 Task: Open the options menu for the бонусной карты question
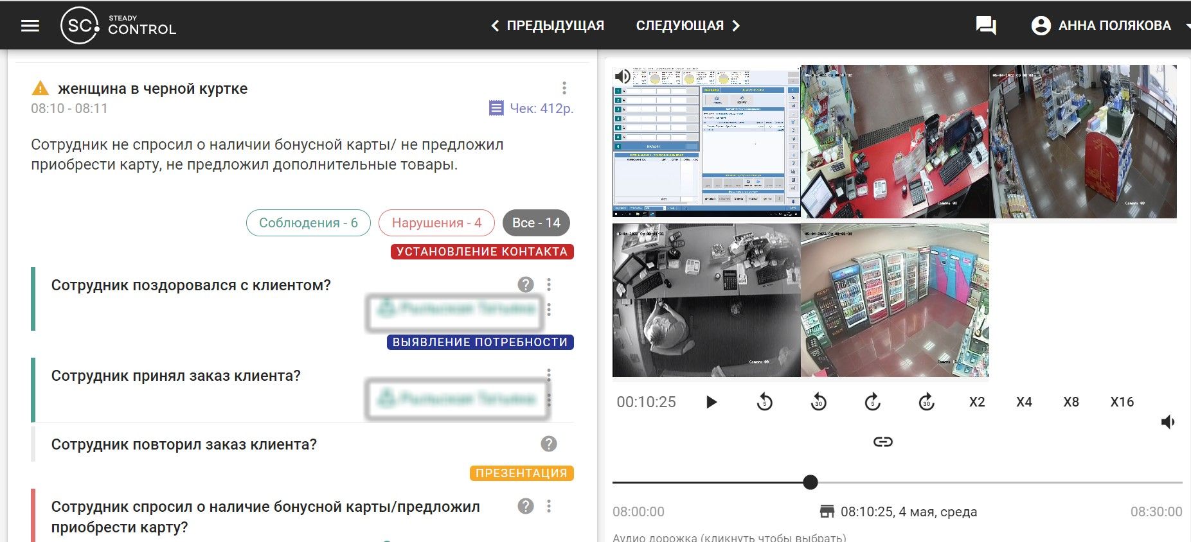(548, 506)
